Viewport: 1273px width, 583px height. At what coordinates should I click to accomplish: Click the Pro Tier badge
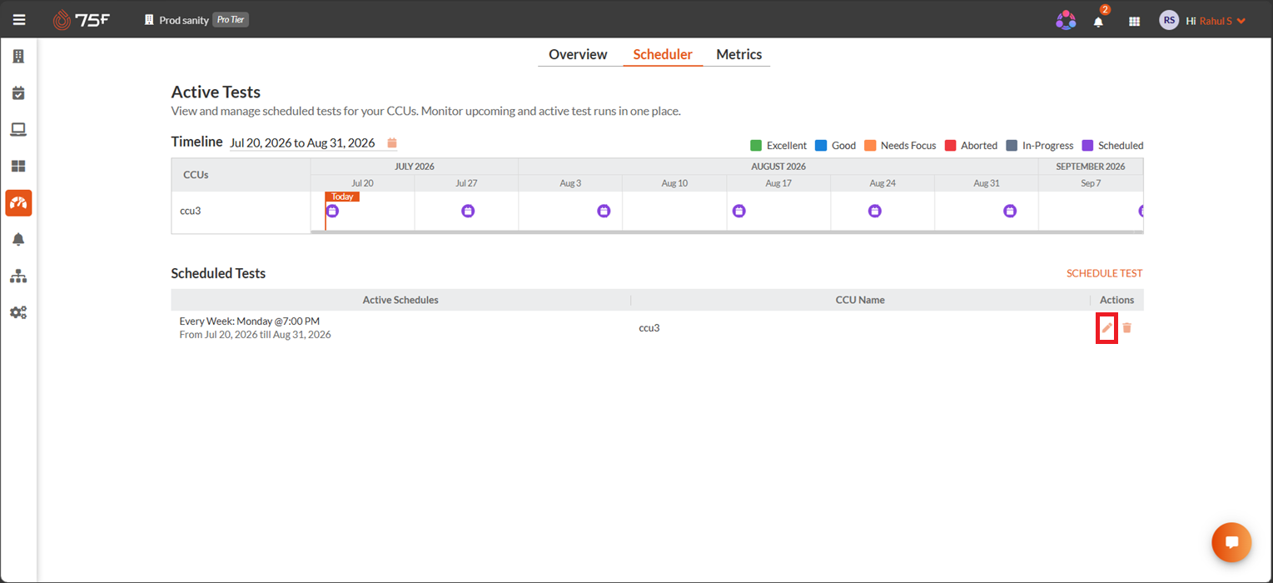coord(231,20)
